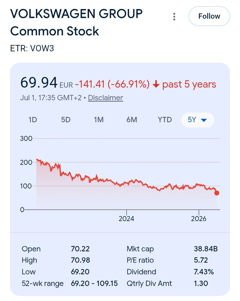240x301 pixels.
Task: Click the blue dropdown arrow beside 5Y
Action: coord(204,120)
